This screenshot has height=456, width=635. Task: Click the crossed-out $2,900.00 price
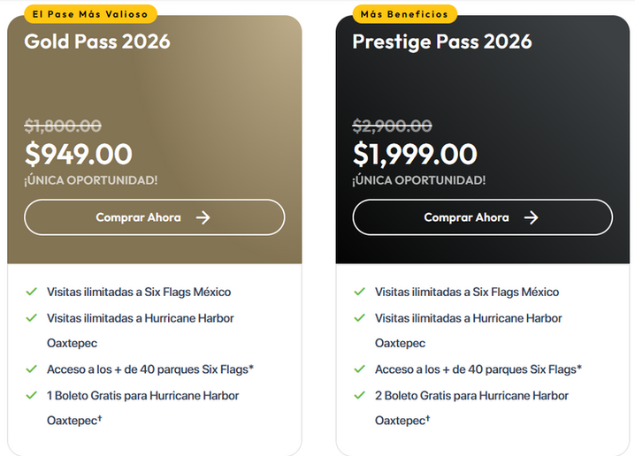click(x=392, y=125)
